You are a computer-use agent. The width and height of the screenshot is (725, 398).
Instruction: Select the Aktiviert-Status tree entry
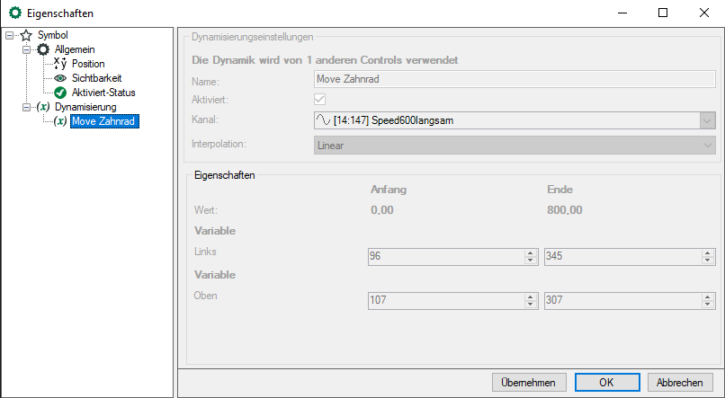point(103,93)
